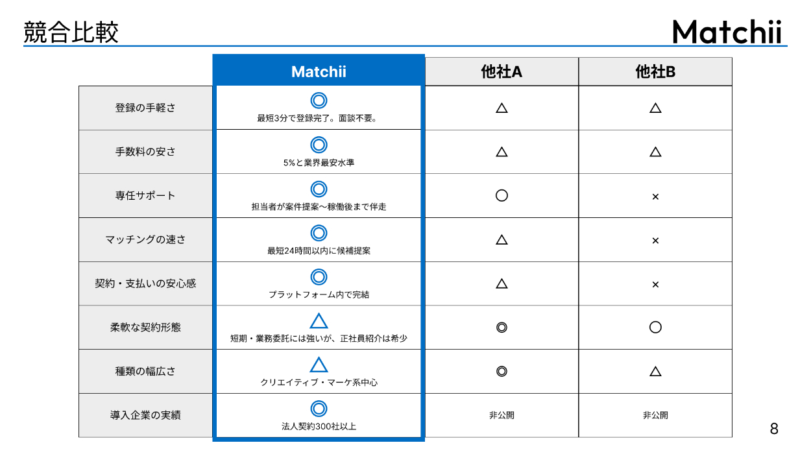This screenshot has width=811, height=456.
Task: Click the × mark in 他社B's マッチングの速さ row
Action: (x=655, y=240)
